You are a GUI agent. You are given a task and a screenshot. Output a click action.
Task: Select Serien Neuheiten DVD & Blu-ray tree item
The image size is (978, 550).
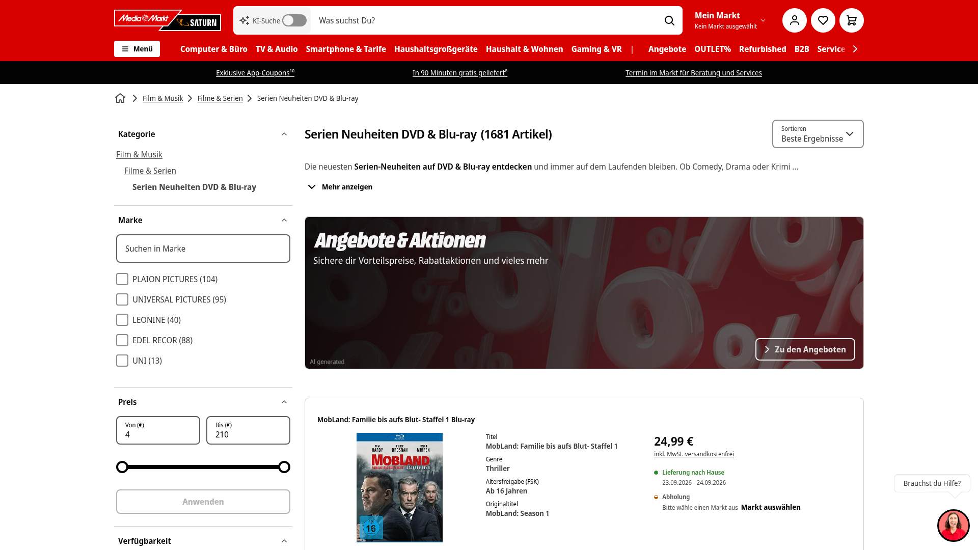[x=194, y=187]
